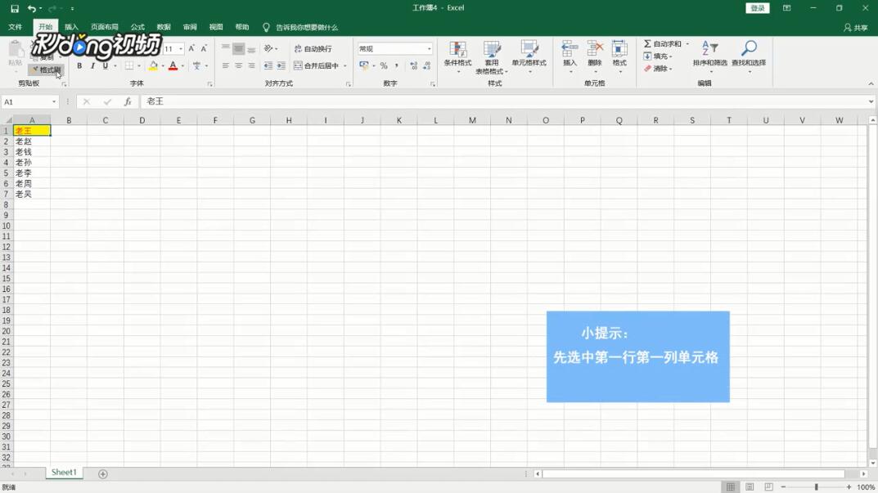The image size is (878, 493).
Task: Align text to middle vertically
Action: (239, 49)
